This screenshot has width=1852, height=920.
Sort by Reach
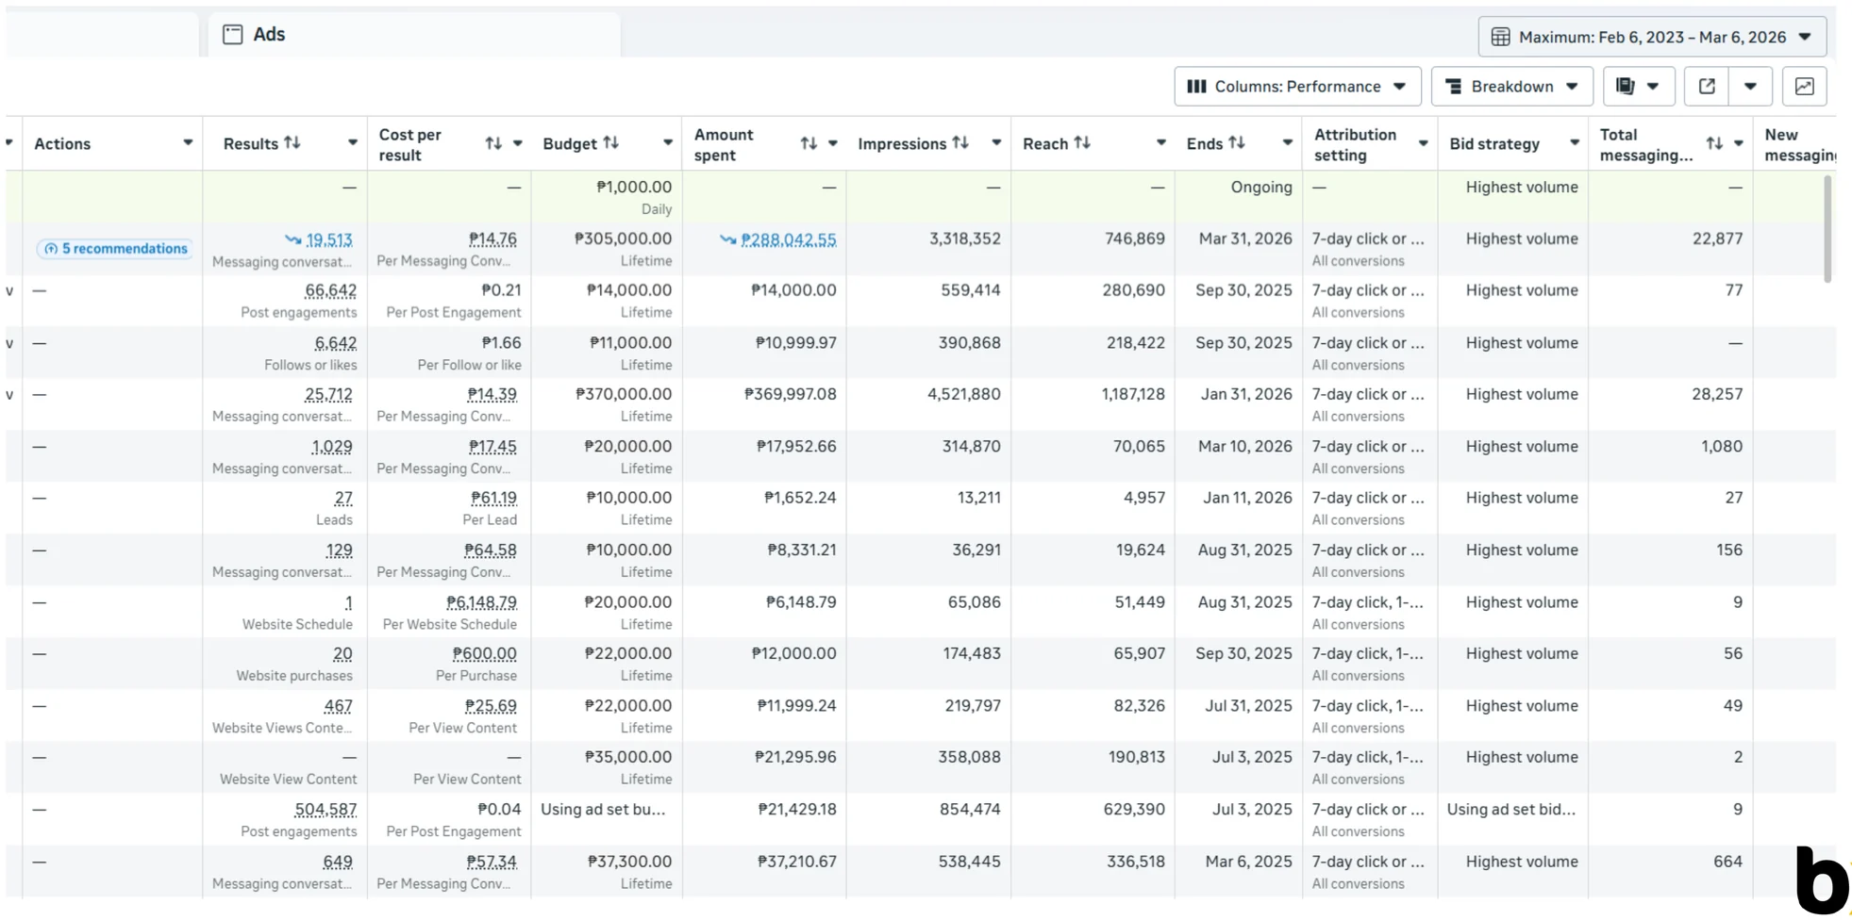[1082, 142]
